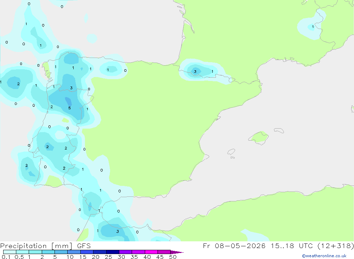Click the 'Precipitation [mm] GFS' title text
This screenshot has height=259, width=354.
pyautogui.click(x=45, y=246)
